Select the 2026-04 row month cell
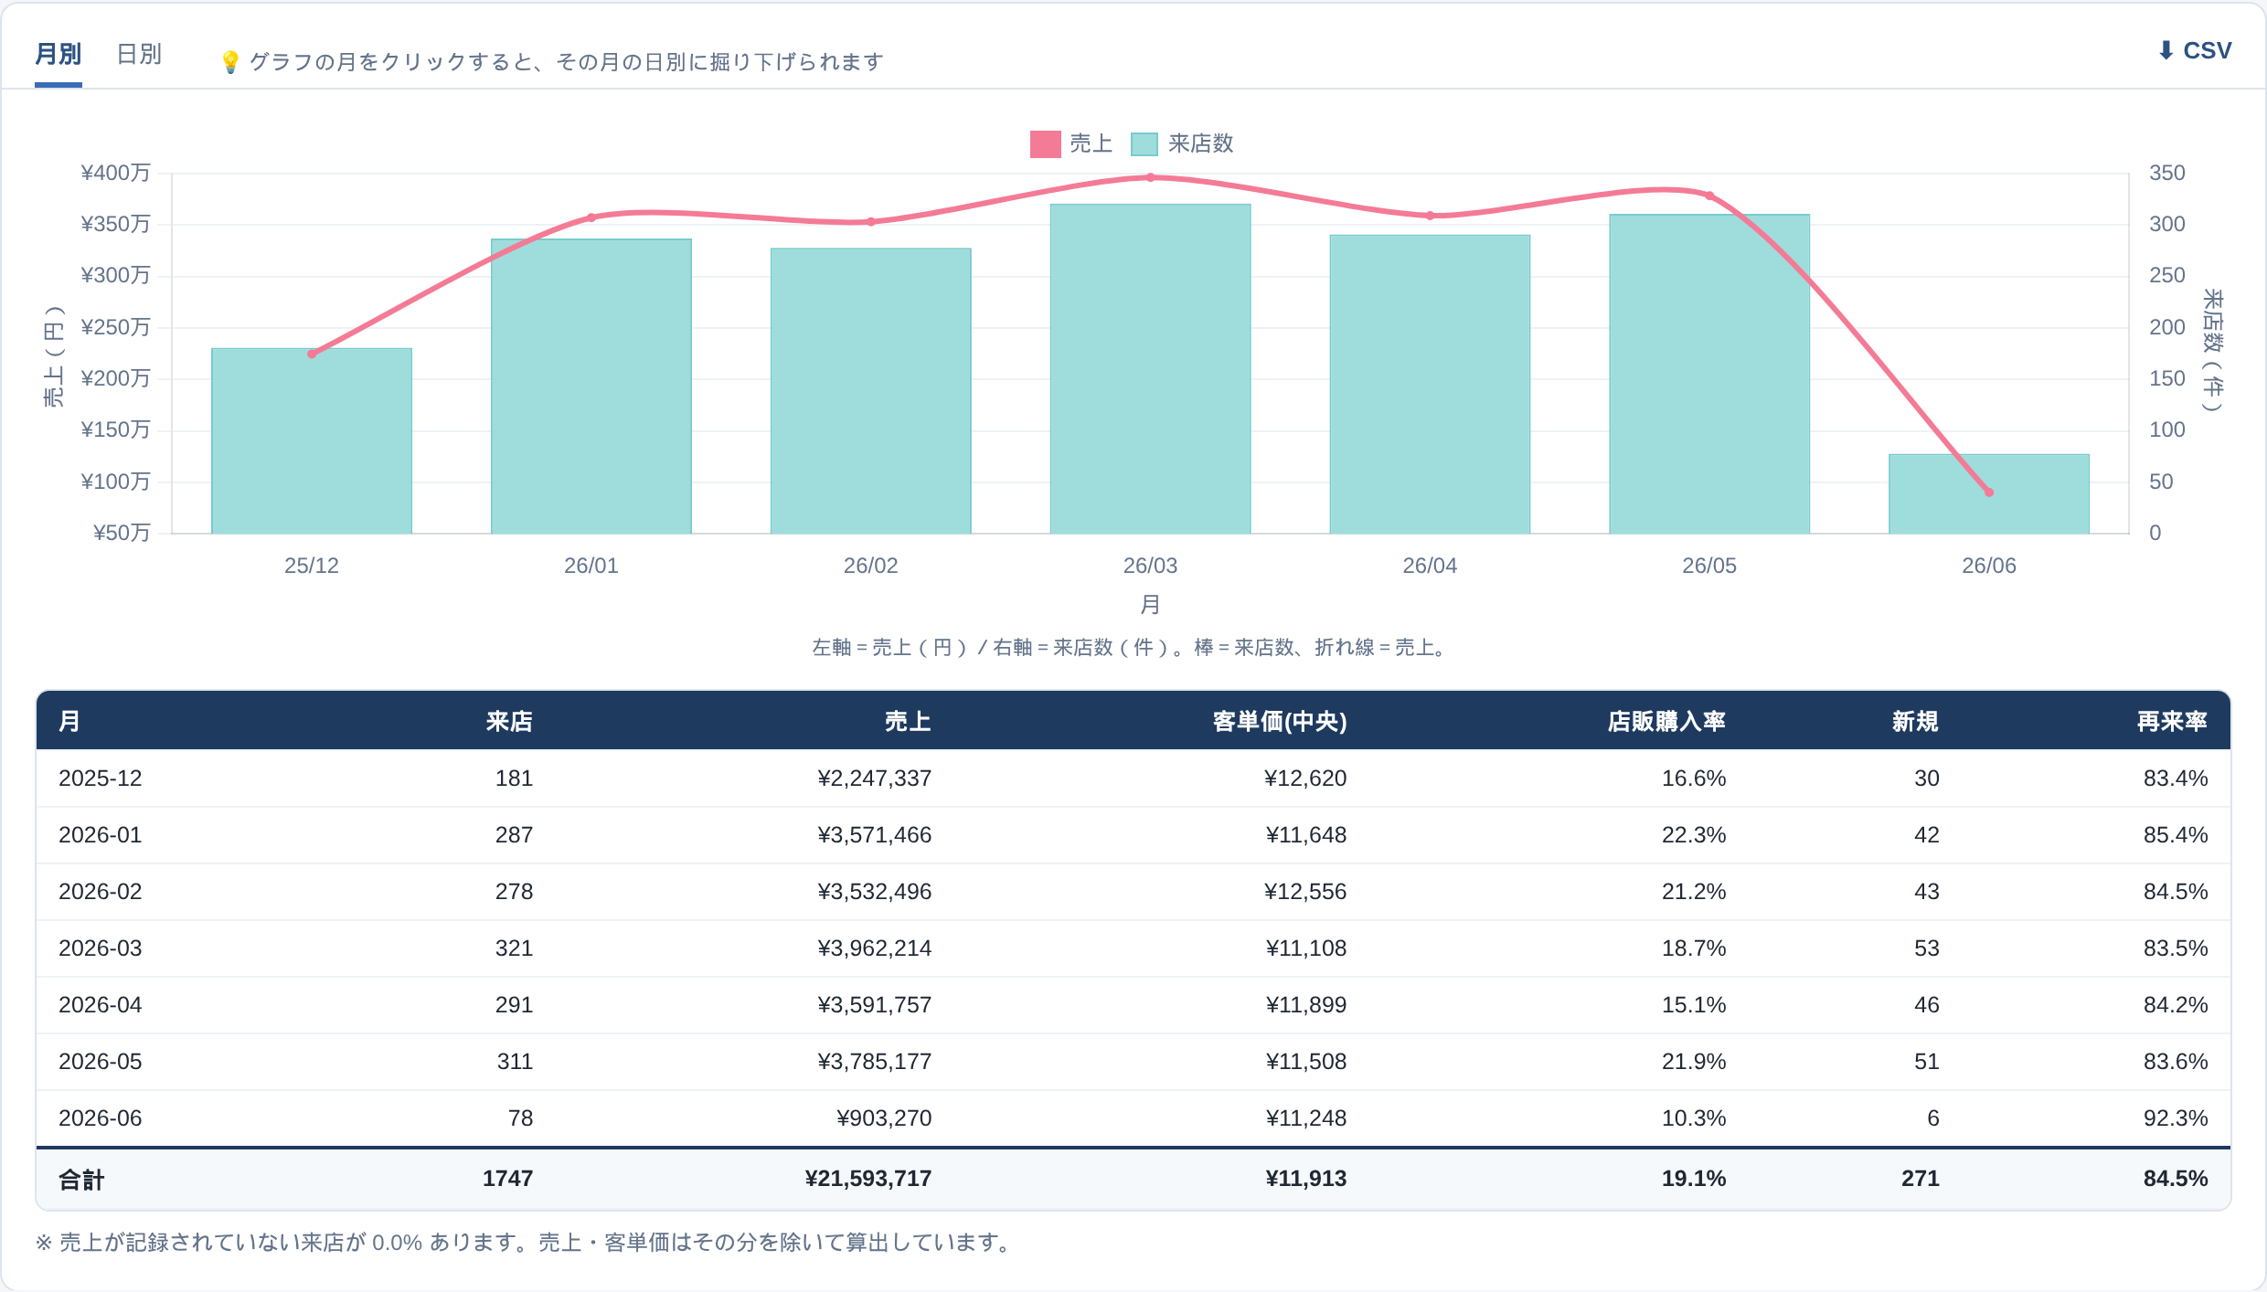This screenshot has height=1292, width=2267. click(x=101, y=1005)
